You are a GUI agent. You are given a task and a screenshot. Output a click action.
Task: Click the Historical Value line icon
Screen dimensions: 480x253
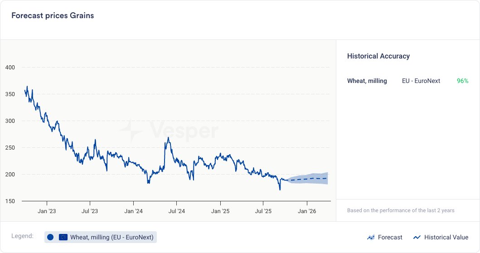click(417, 237)
